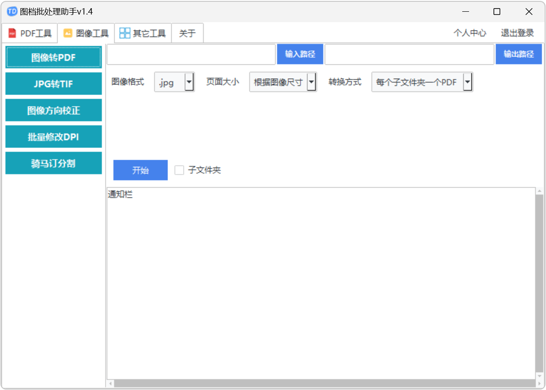Click the TD app logo icon
This screenshot has width=546, height=390.
(12, 12)
